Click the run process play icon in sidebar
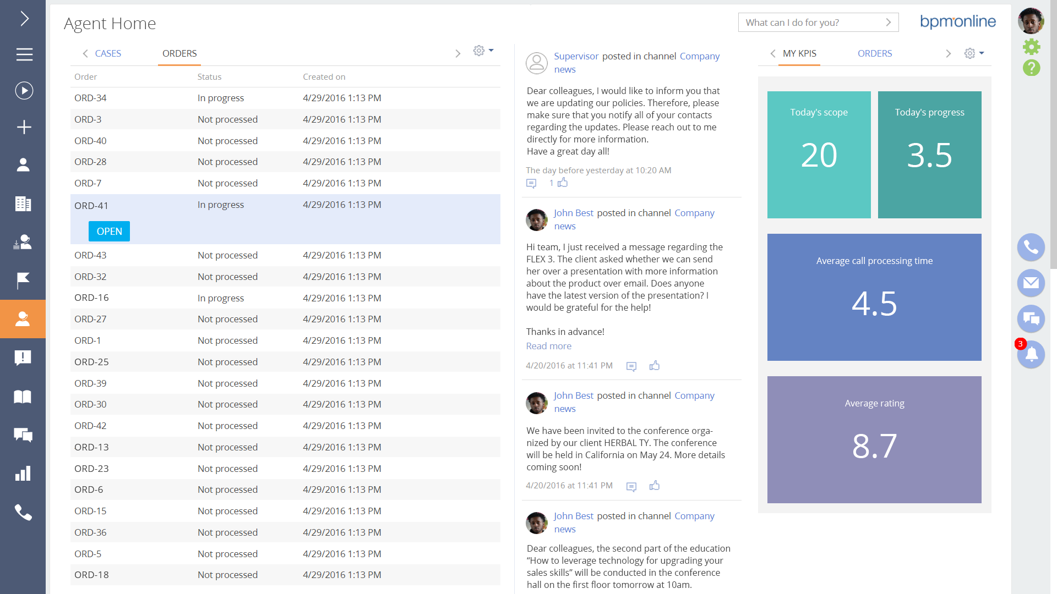This screenshot has width=1057, height=594. [x=24, y=91]
